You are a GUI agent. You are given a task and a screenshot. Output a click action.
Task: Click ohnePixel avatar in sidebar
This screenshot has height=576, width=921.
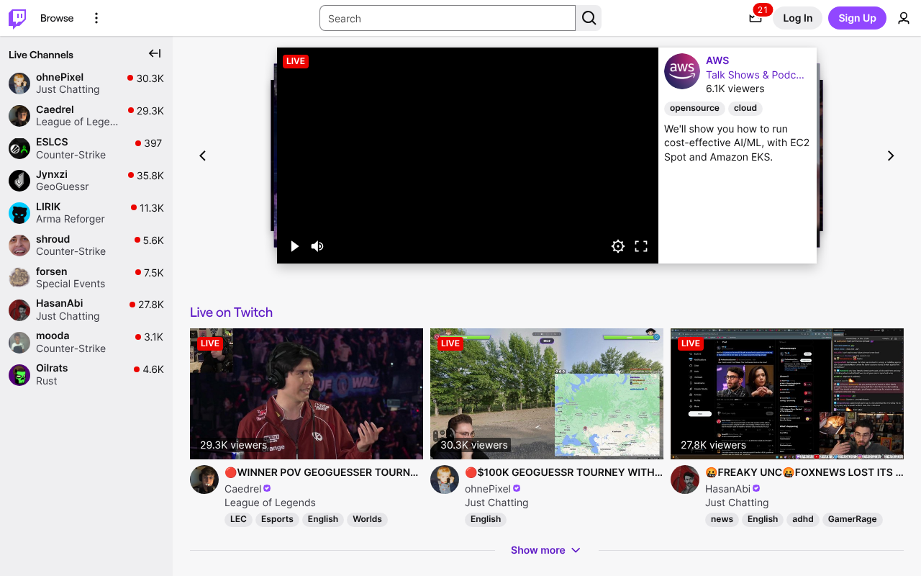tap(19, 84)
